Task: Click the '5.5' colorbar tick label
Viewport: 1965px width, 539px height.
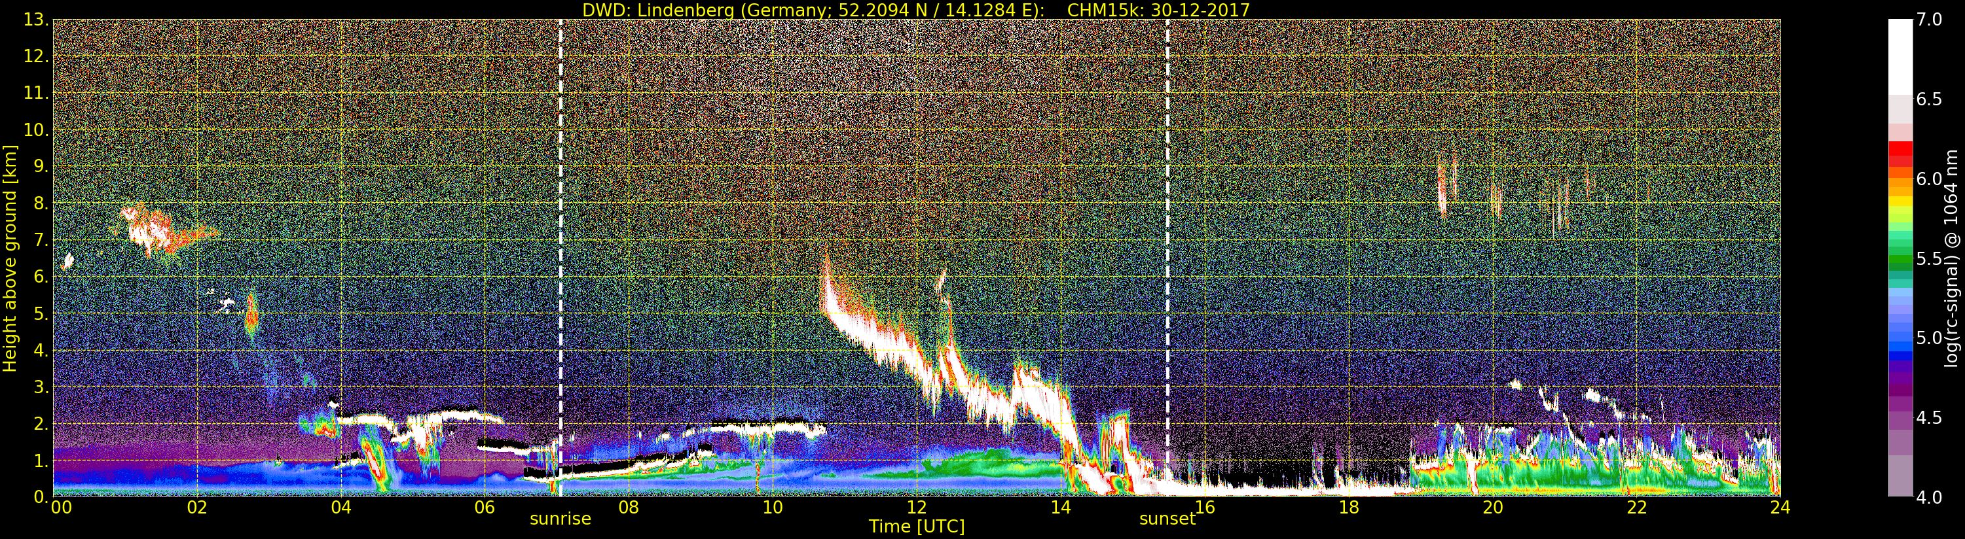Action: coord(1928,258)
